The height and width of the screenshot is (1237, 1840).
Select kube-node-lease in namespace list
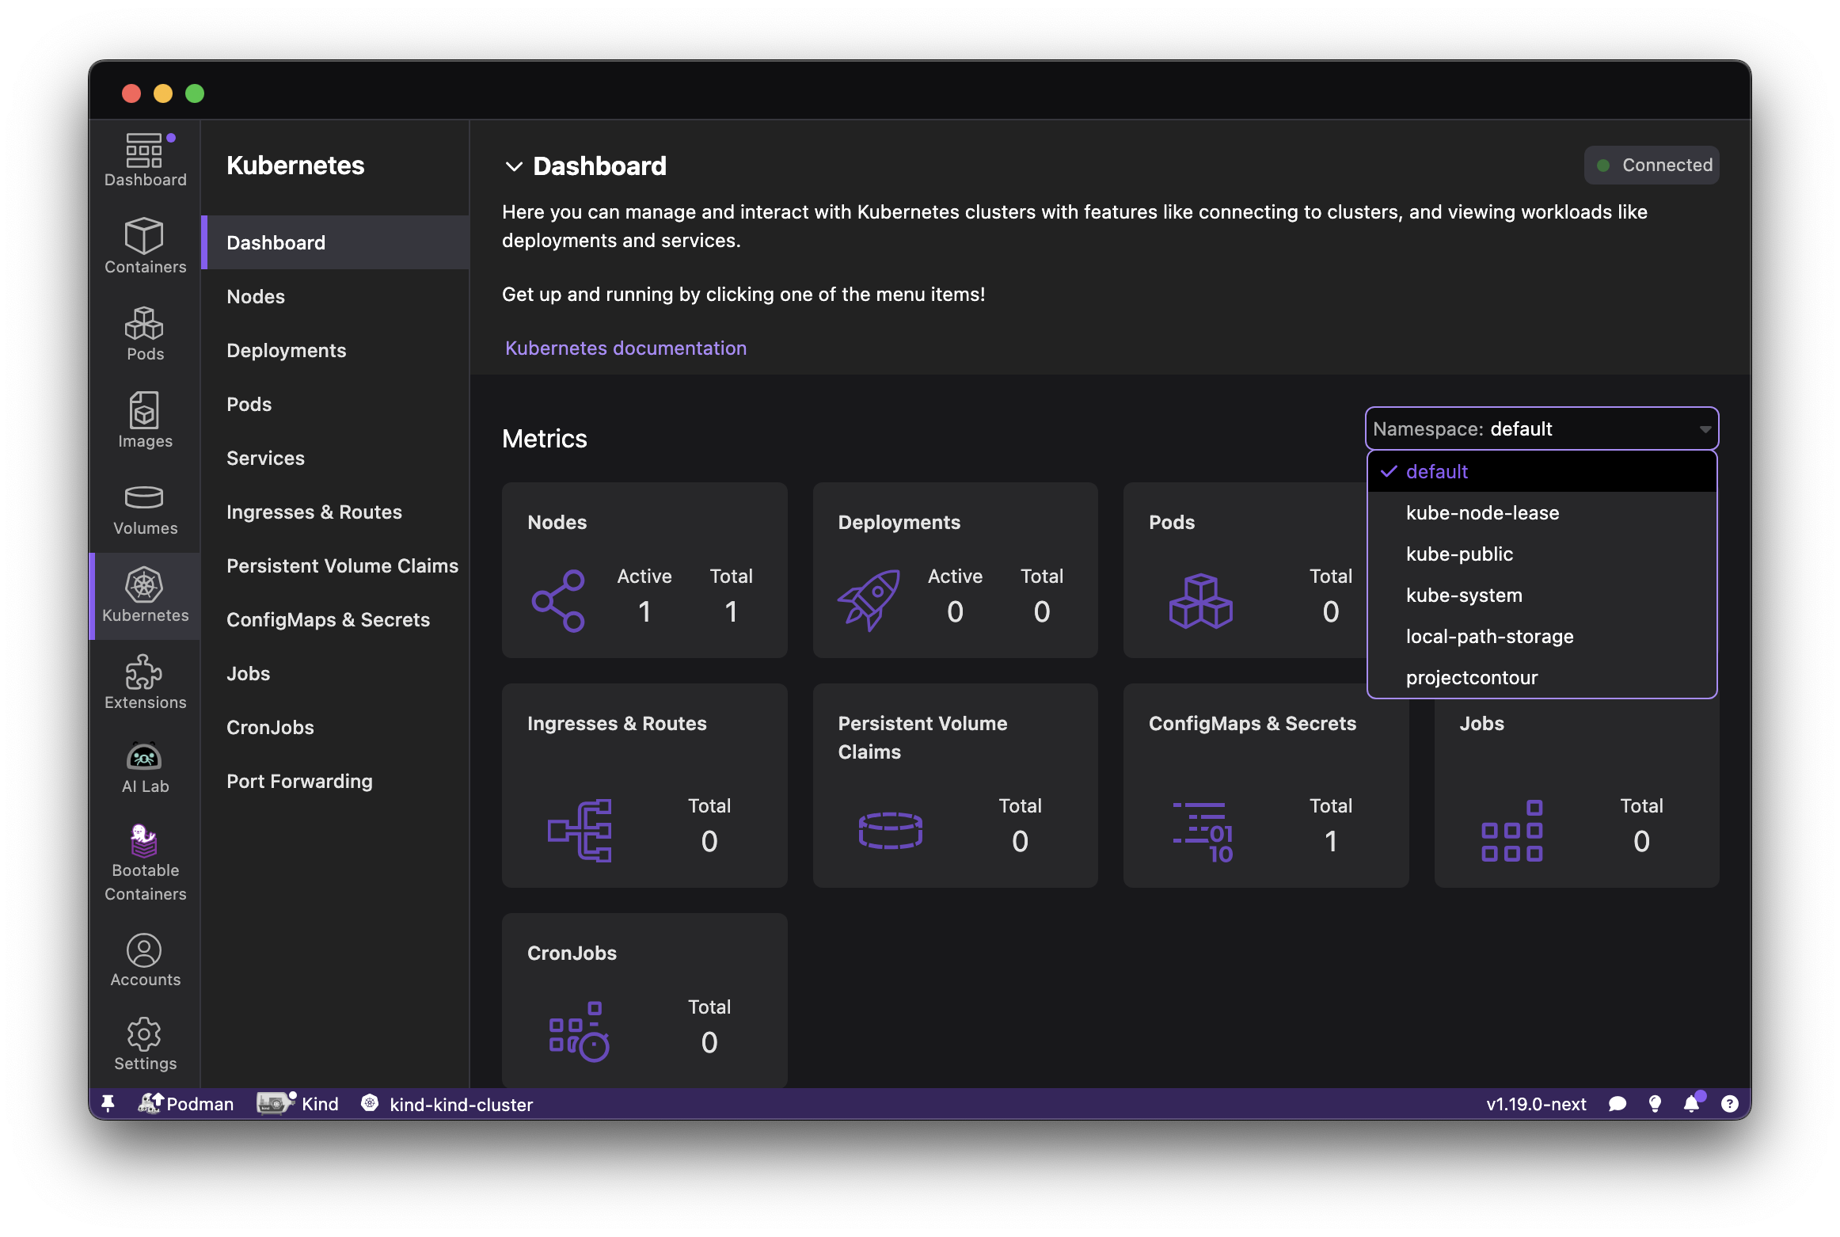(1482, 513)
